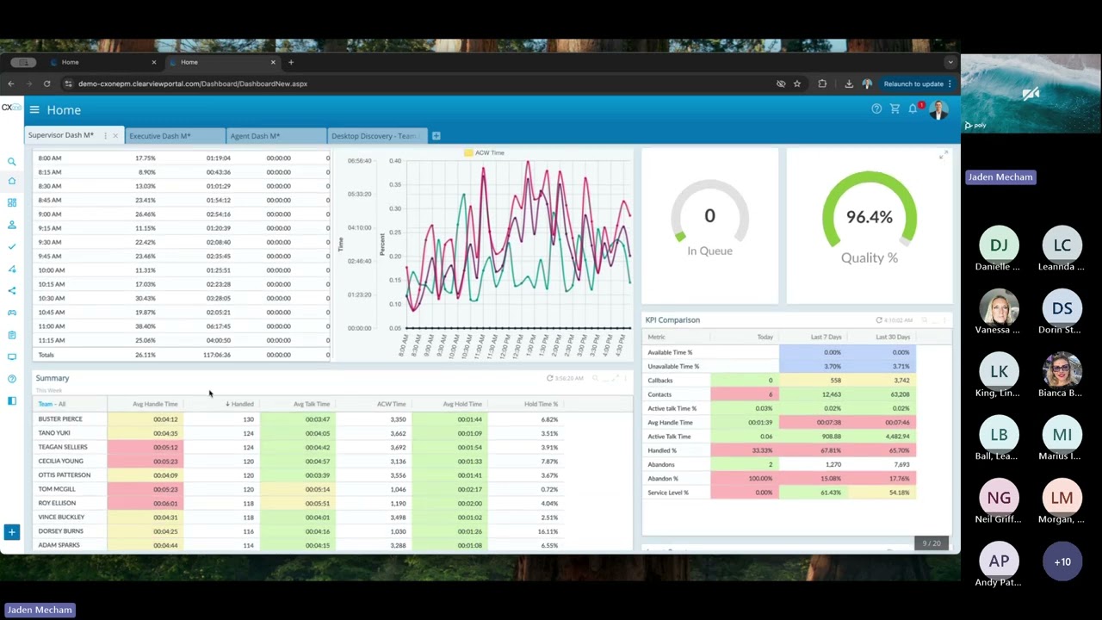1102x620 pixels.
Task: Open the help question mark in header
Action: (876, 108)
